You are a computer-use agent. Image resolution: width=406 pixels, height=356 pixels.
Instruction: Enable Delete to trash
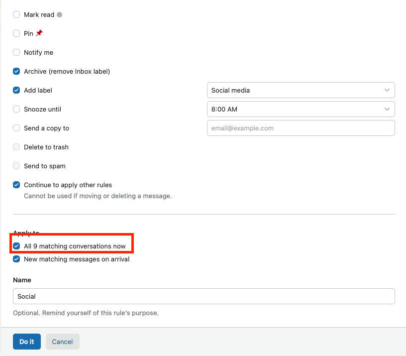(x=16, y=147)
